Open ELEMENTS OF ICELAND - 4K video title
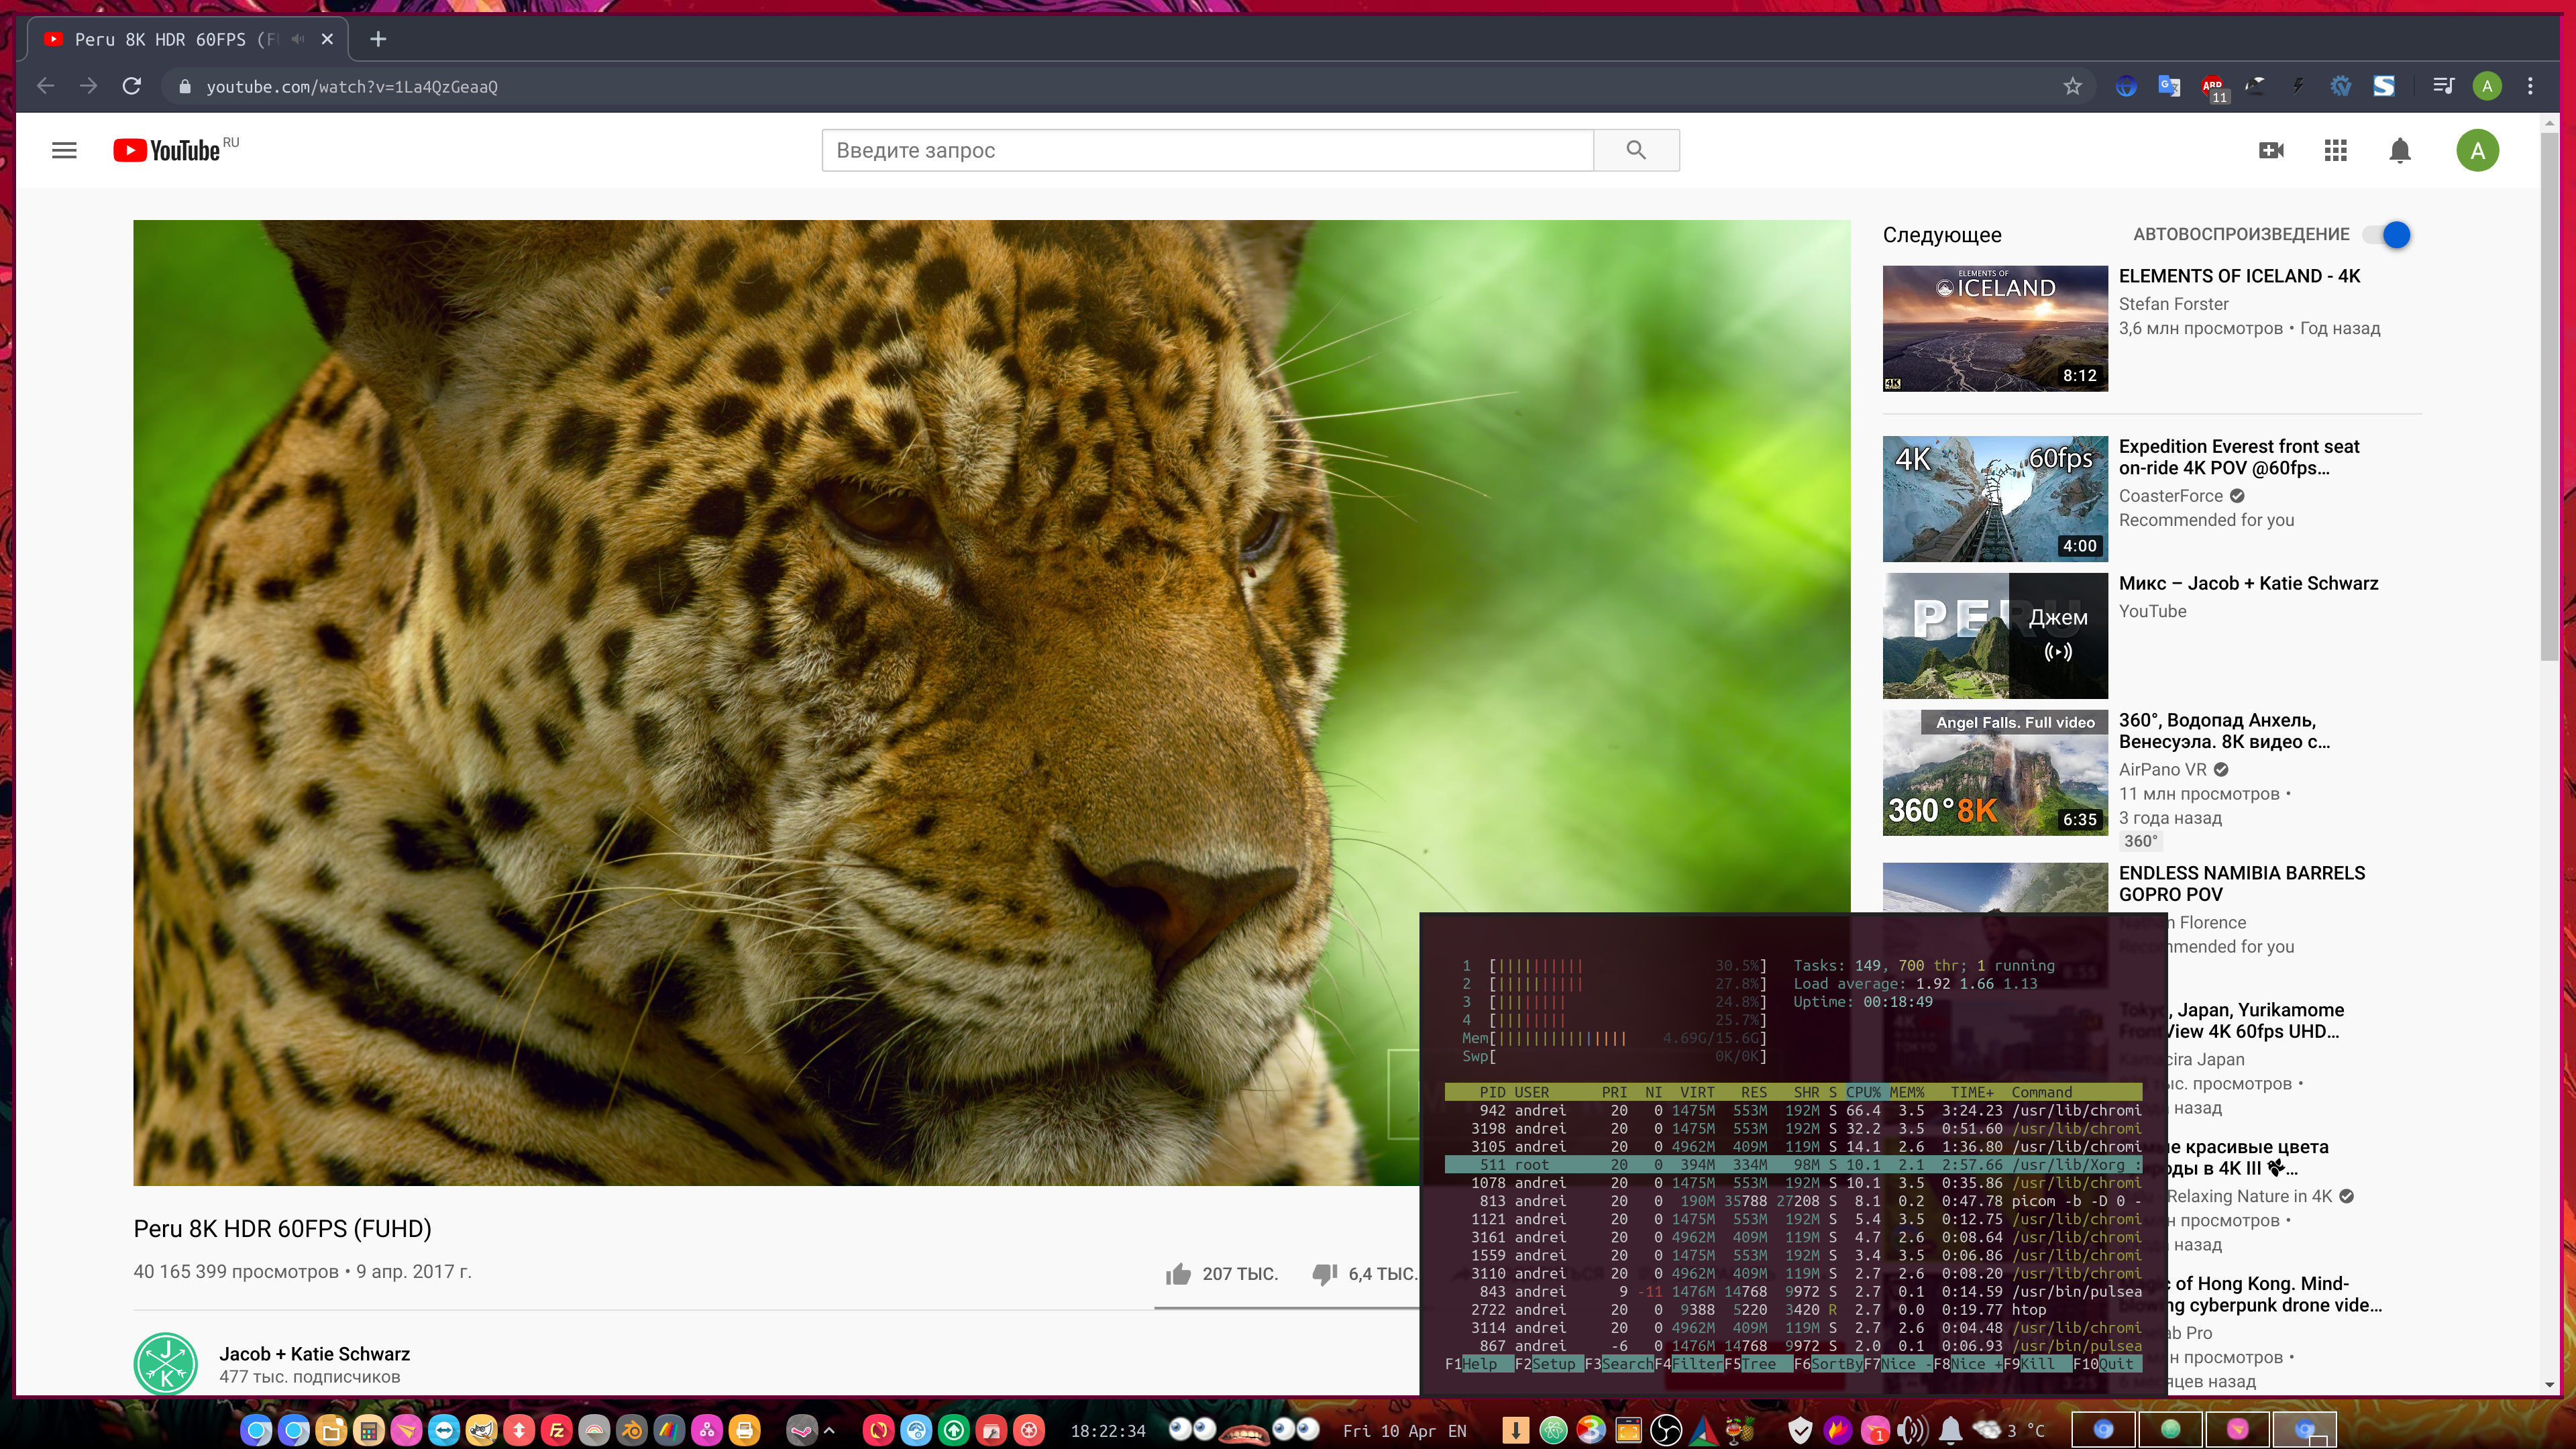This screenshot has height=1449, width=2576. click(x=2239, y=276)
